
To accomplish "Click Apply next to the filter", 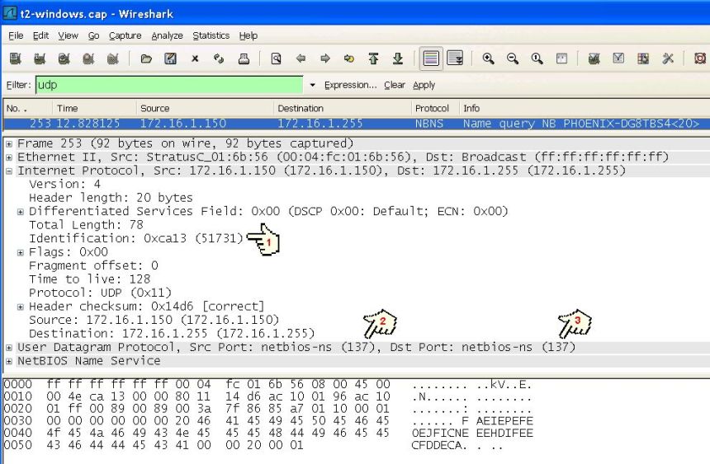I will 424,85.
